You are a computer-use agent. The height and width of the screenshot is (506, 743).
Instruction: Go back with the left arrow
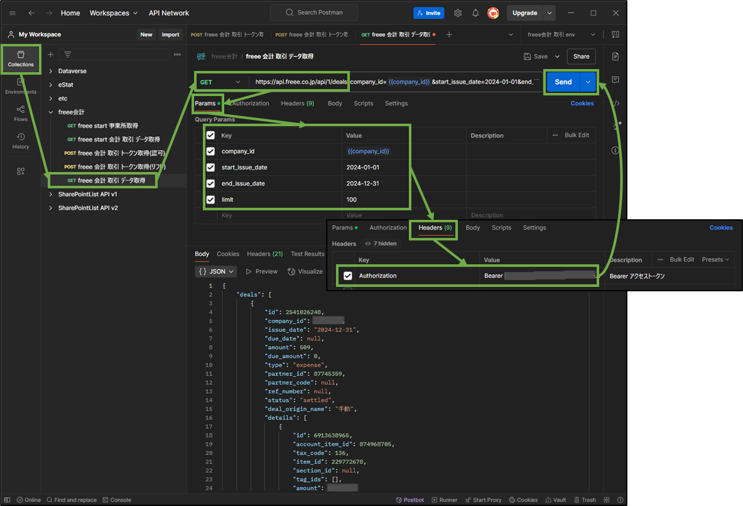(31, 13)
